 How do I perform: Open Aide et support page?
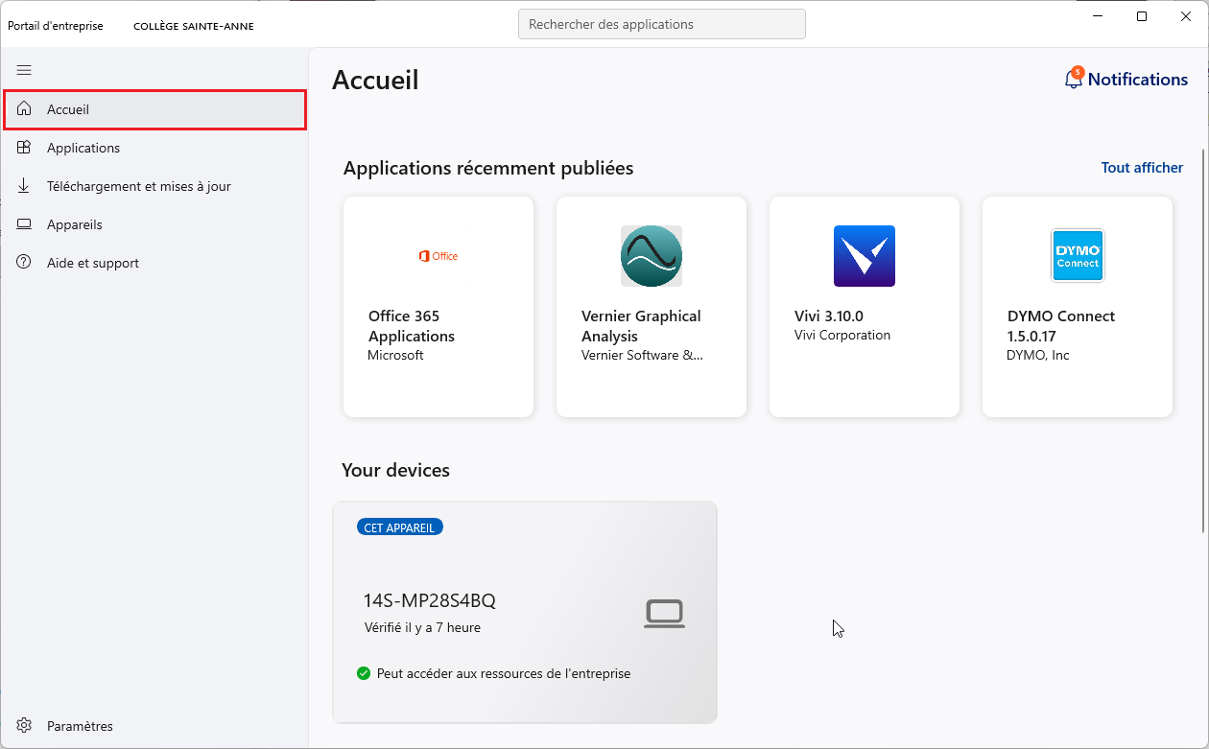[x=92, y=263]
